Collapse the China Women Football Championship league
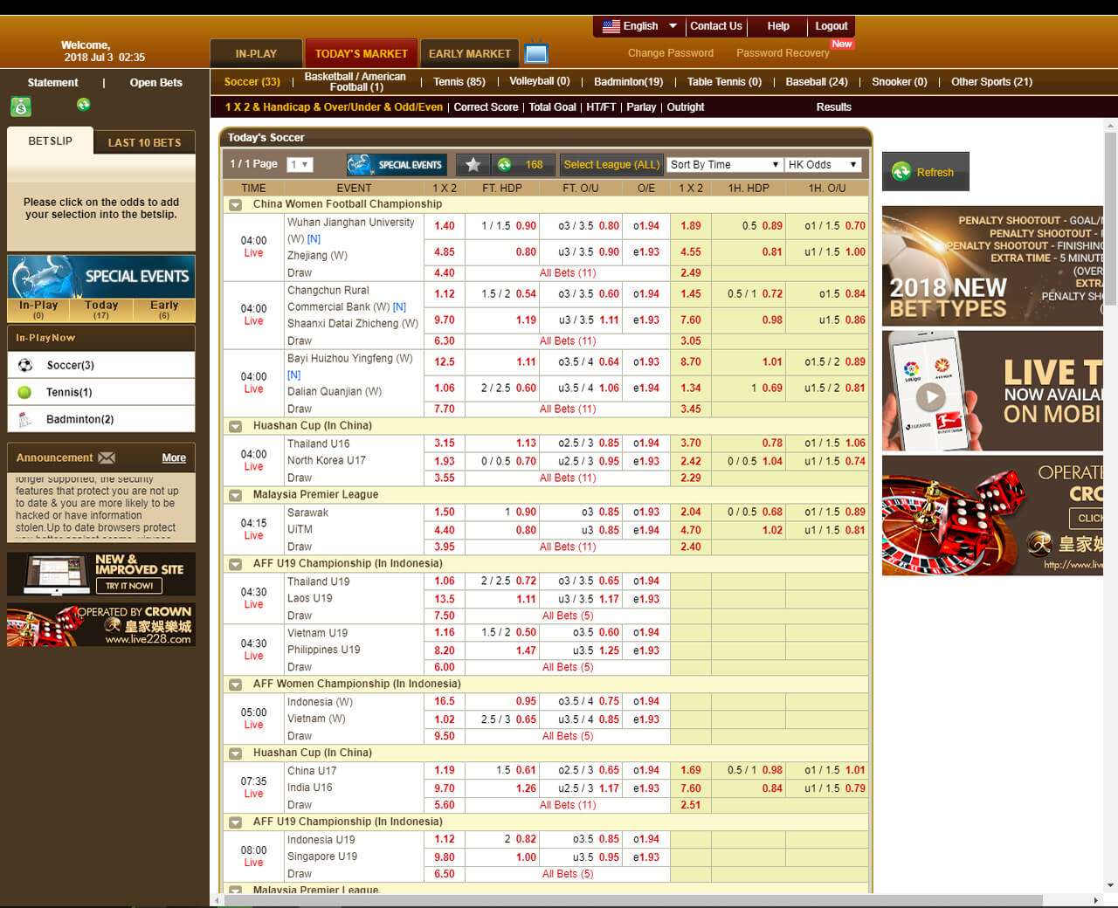1118x908 pixels. coord(235,205)
